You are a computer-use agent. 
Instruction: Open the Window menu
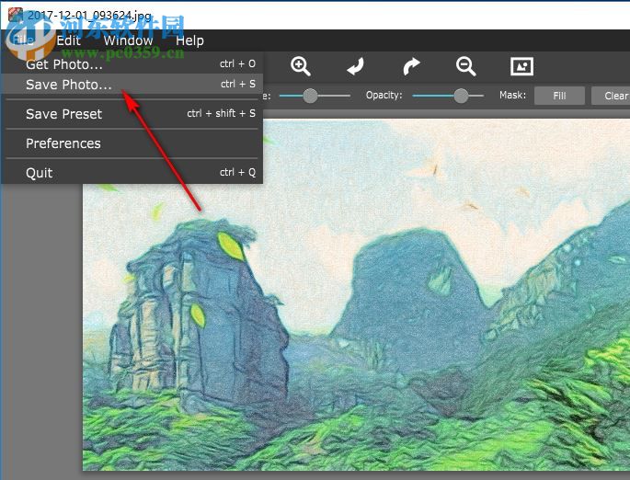128,40
